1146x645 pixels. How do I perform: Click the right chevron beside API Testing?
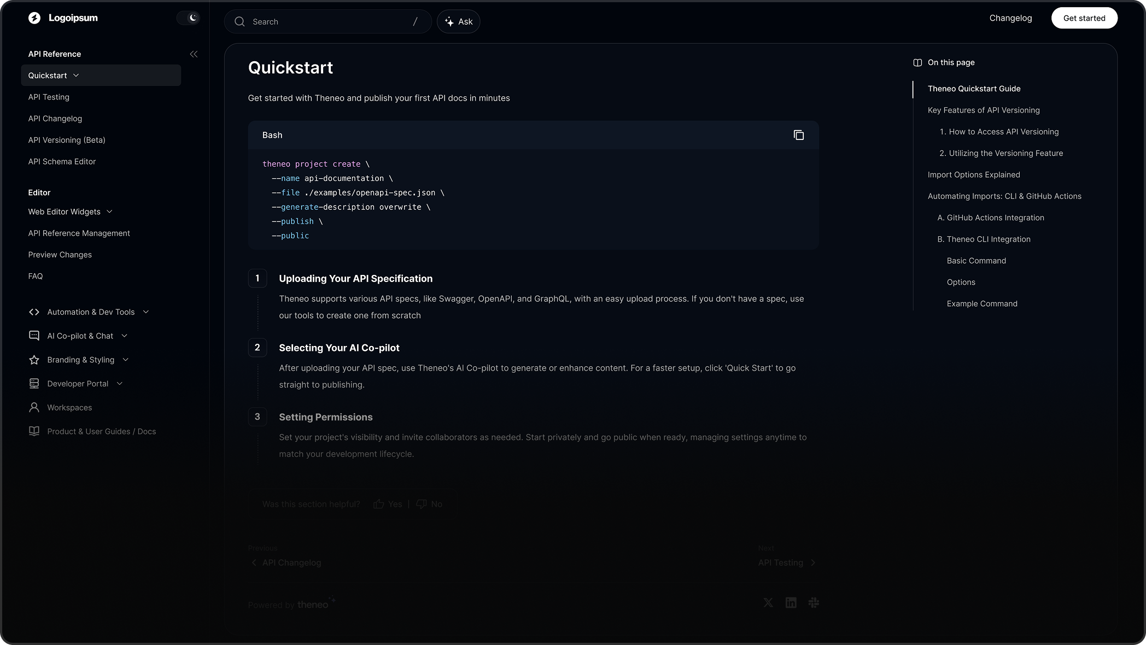click(813, 563)
